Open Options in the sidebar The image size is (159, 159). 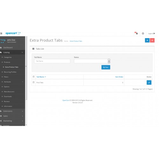point(12,87)
